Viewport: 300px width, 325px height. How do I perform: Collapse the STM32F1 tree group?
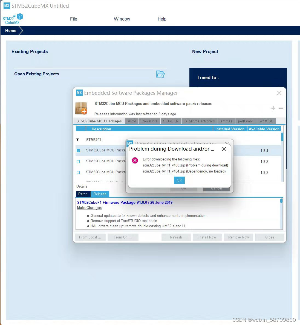(x=78, y=140)
